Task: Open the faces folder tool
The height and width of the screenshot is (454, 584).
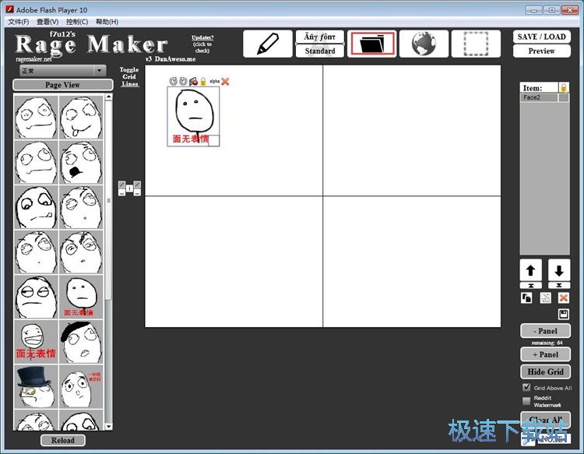Action: [x=371, y=44]
